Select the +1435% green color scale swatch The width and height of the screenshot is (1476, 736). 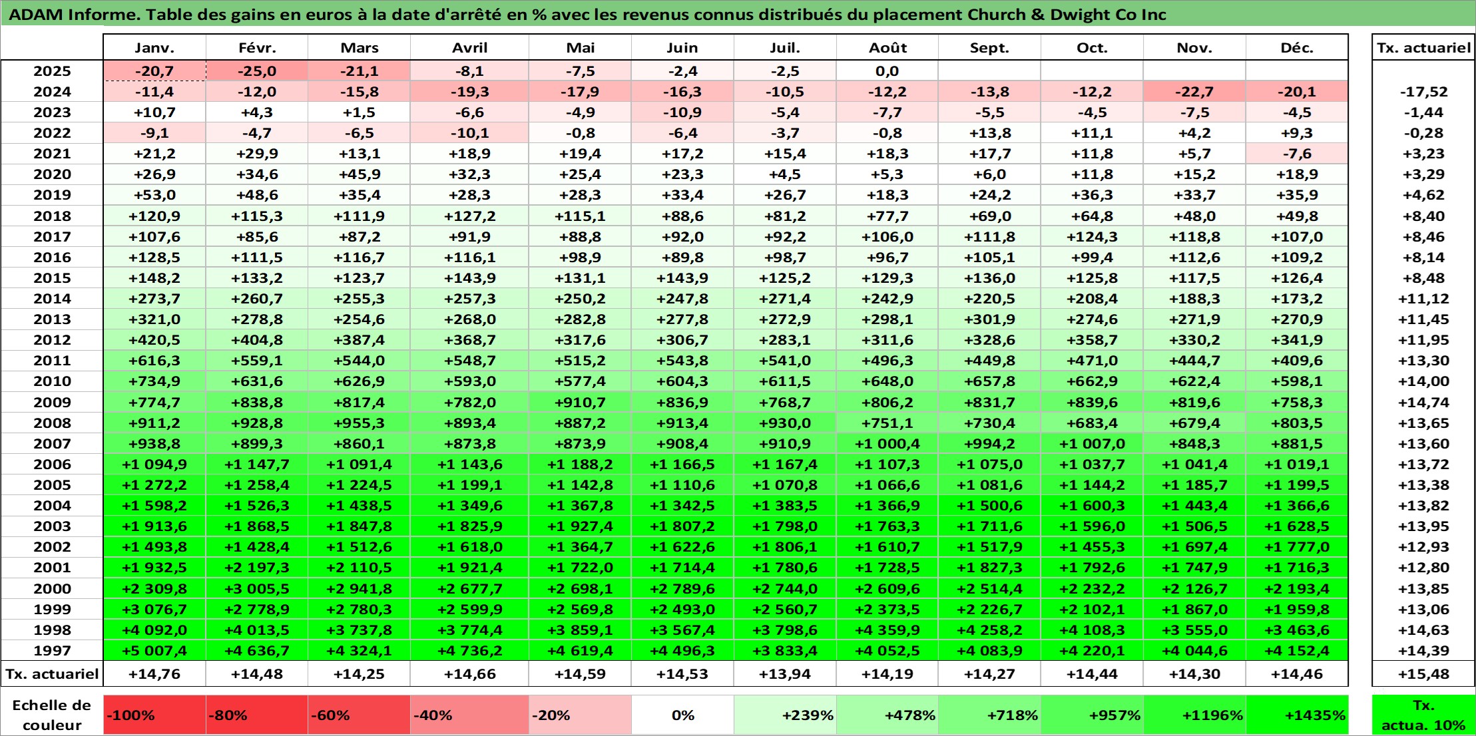[1297, 715]
